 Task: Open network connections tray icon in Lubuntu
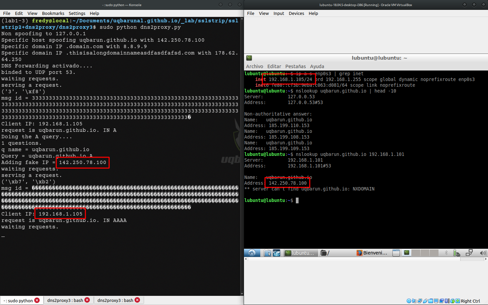pyautogui.click(x=469, y=253)
